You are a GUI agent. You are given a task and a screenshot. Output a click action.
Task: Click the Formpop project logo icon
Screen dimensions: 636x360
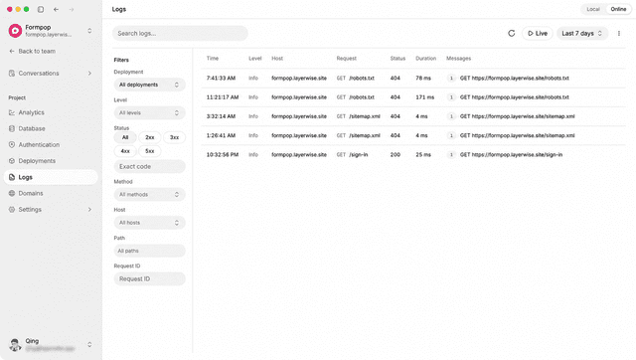click(16, 31)
